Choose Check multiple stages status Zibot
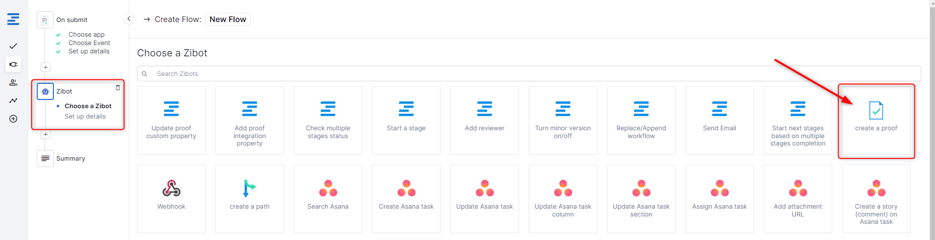Image resolution: width=935 pixels, height=240 pixels. pos(328,120)
